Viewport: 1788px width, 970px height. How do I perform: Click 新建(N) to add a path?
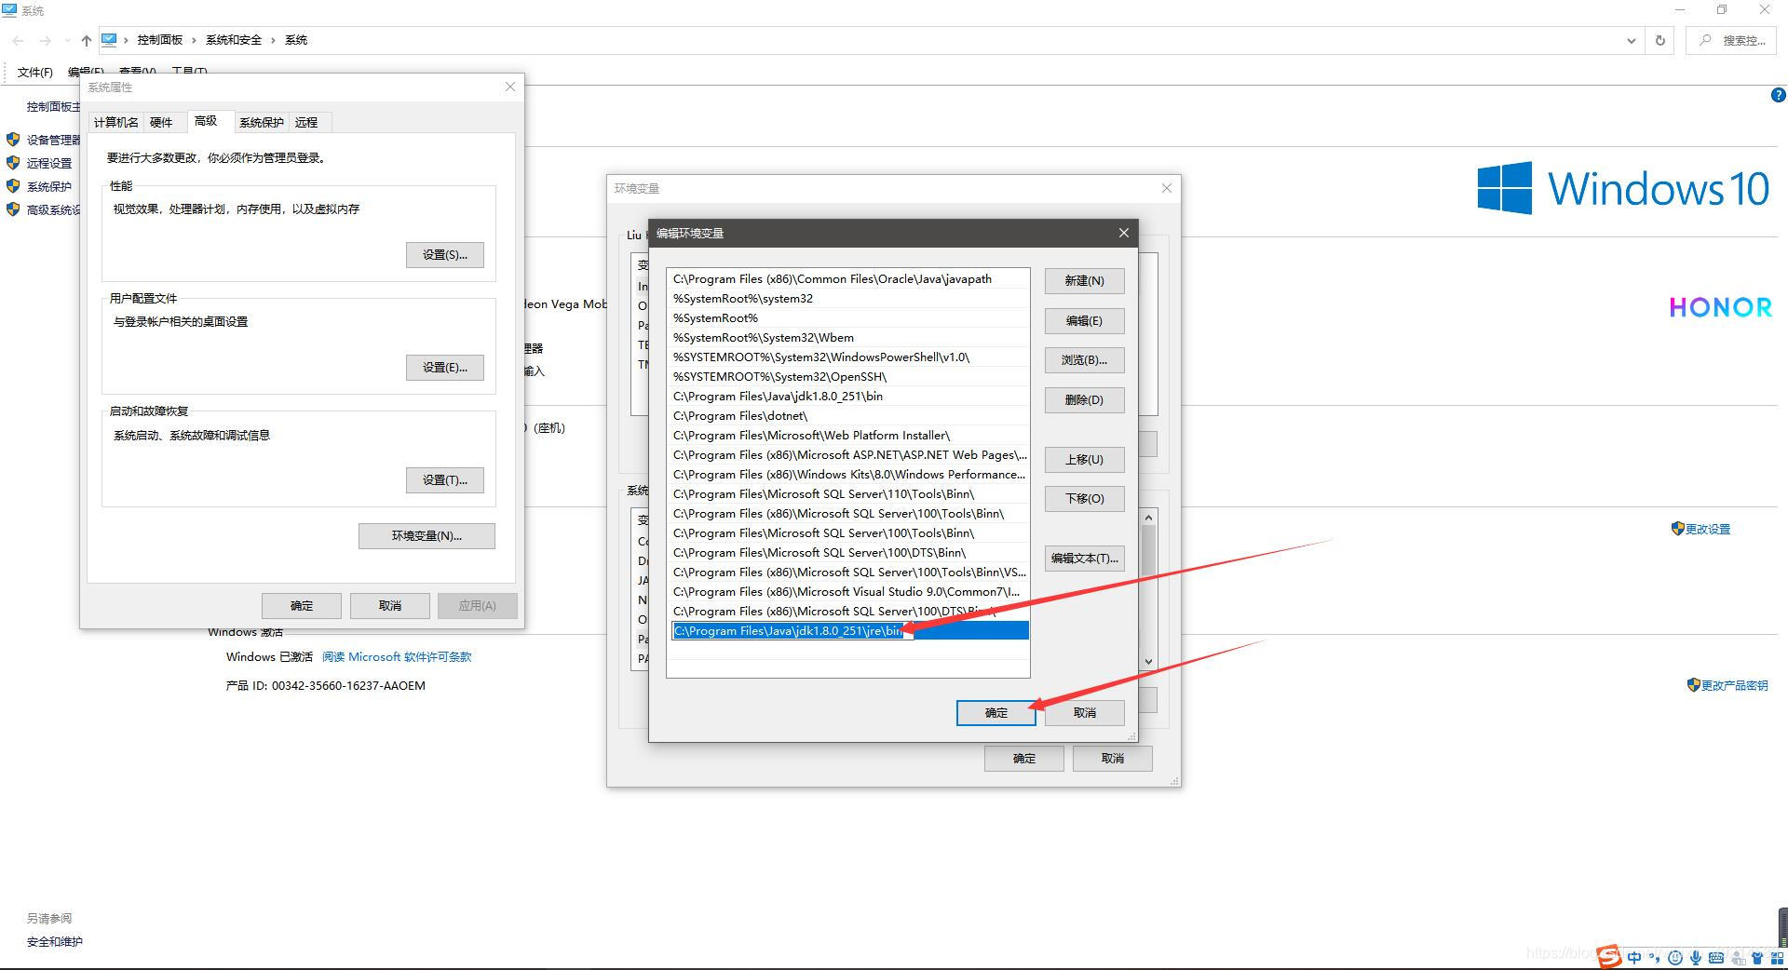[1084, 280]
